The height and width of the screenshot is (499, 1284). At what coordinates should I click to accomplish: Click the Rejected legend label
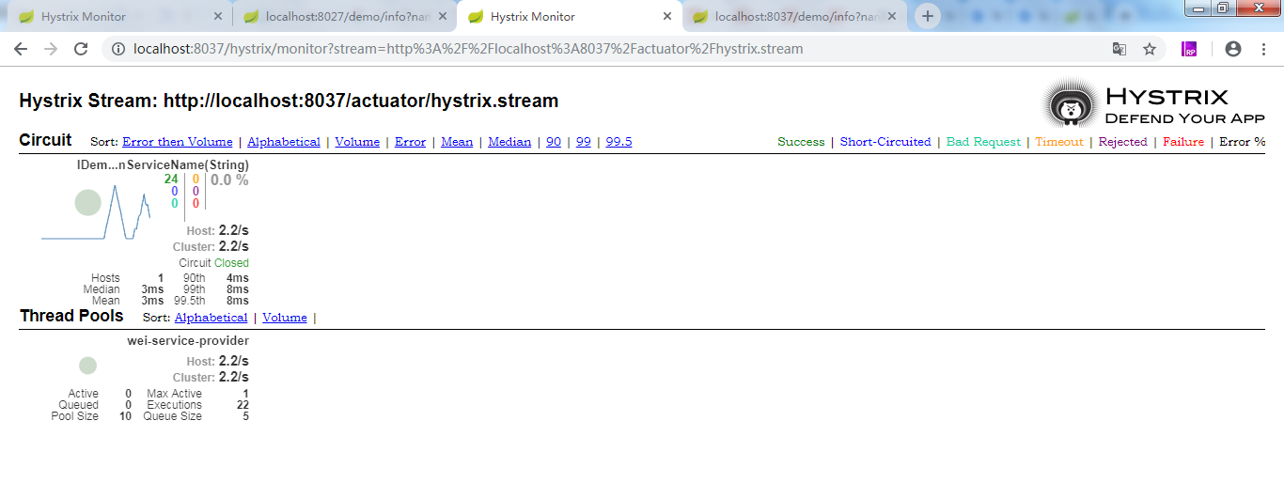click(x=1123, y=142)
